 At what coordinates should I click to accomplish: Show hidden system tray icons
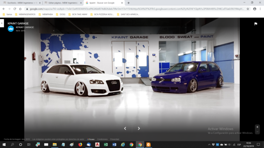[x=209, y=144]
